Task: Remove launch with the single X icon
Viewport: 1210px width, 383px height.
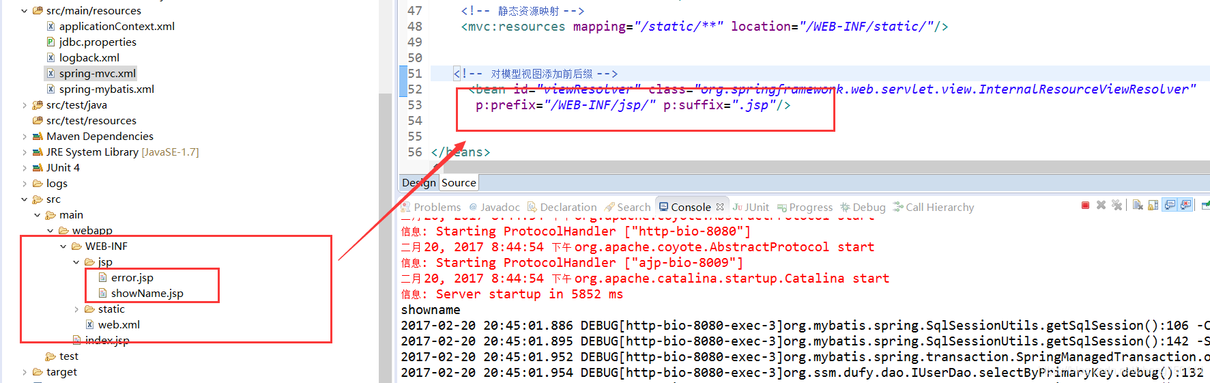Action: pos(1101,205)
